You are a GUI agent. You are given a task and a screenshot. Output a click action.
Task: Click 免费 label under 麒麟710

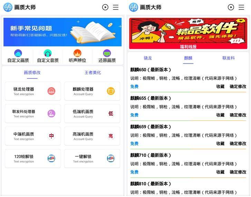point(134,172)
